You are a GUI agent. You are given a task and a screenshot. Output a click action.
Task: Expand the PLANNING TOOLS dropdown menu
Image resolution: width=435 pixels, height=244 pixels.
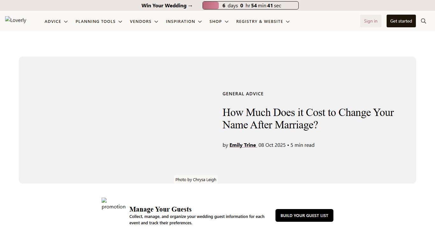[120, 22]
